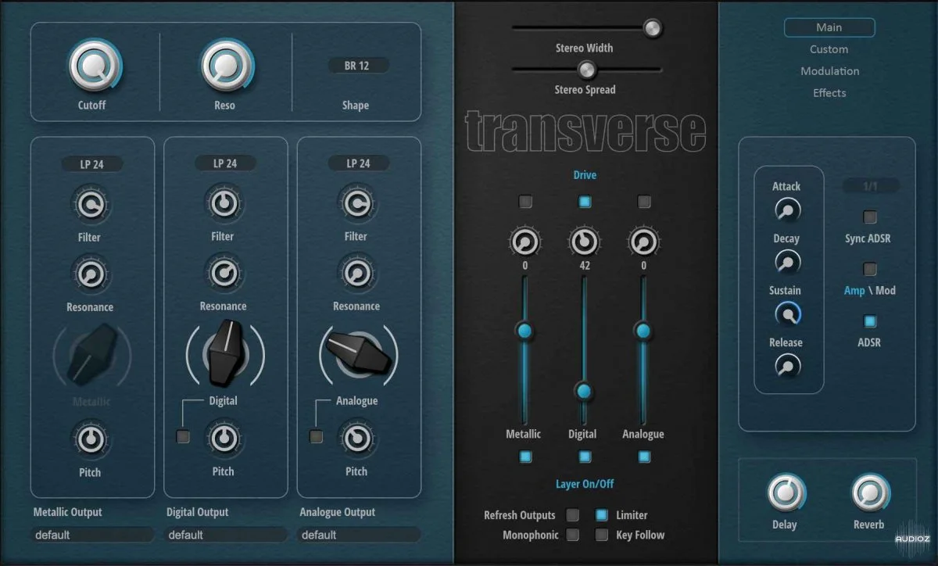Open Metallic Output default dropdown
The image size is (938, 566).
point(93,535)
